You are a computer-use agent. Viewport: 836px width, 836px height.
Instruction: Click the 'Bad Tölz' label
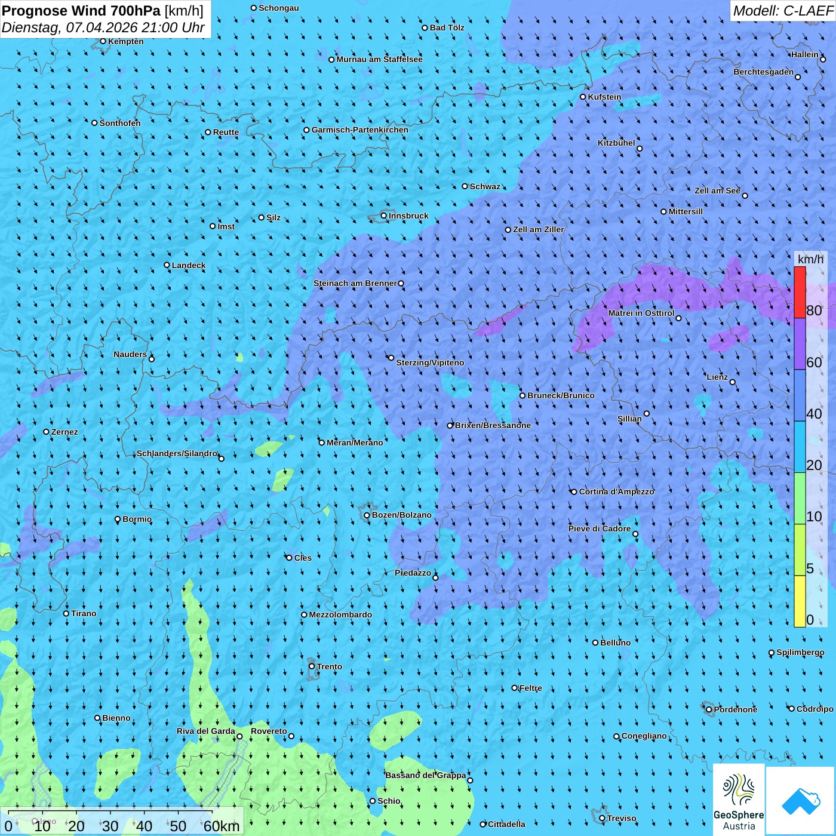pos(447,27)
